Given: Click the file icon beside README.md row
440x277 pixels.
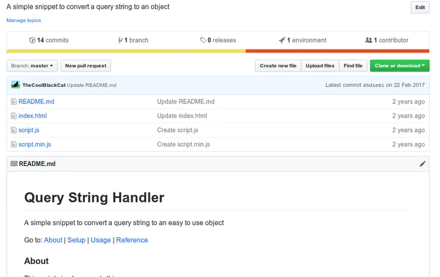Looking at the screenshot, I should coord(13,102).
